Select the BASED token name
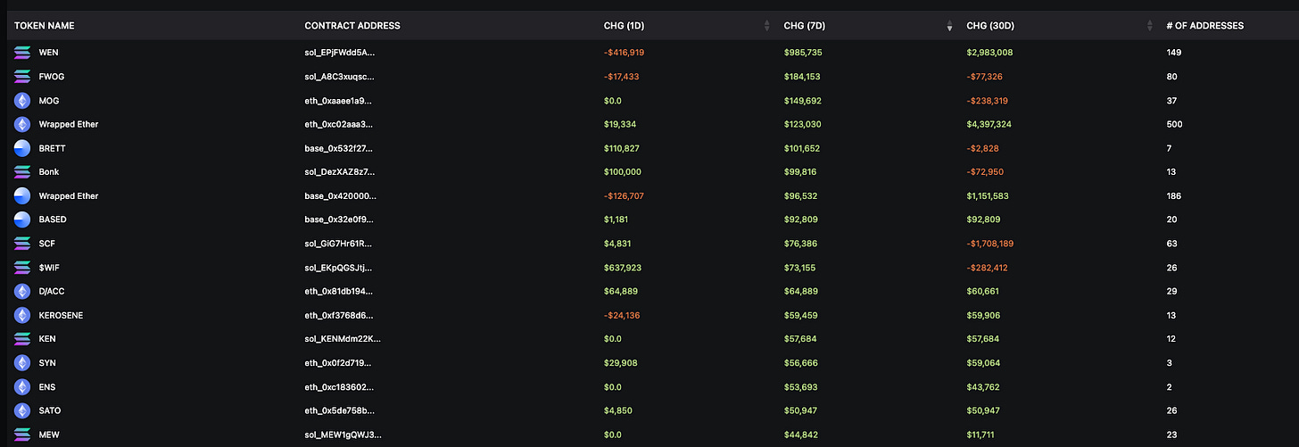The height and width of the screenshot is (447, 1299). pos(53,219)
